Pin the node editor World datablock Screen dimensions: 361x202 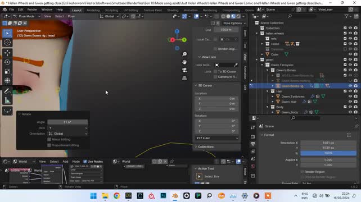click(172, 162)
